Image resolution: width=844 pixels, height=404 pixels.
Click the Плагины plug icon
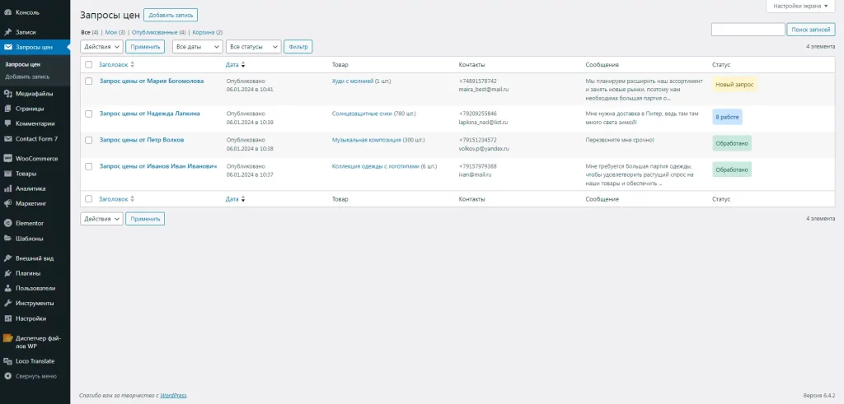8,273
